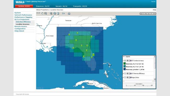Click the North Carolina label on map
Screen dimensions: 170x96
pos(97,23)
